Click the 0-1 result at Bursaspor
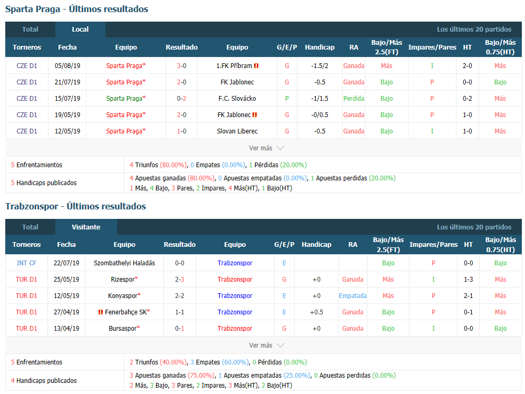This screenshot has width=525, height=394. pos(179,329)
